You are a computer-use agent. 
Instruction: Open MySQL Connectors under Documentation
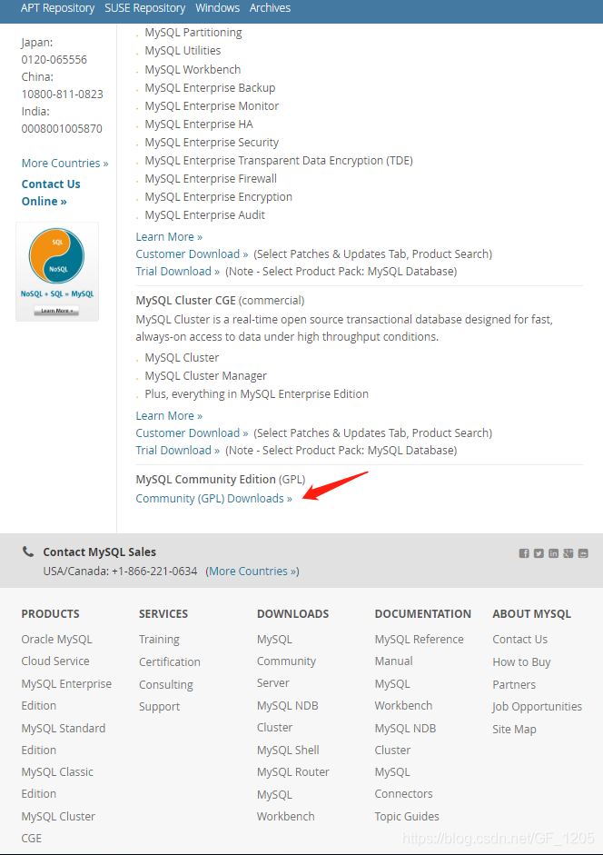tap(403, 782)
